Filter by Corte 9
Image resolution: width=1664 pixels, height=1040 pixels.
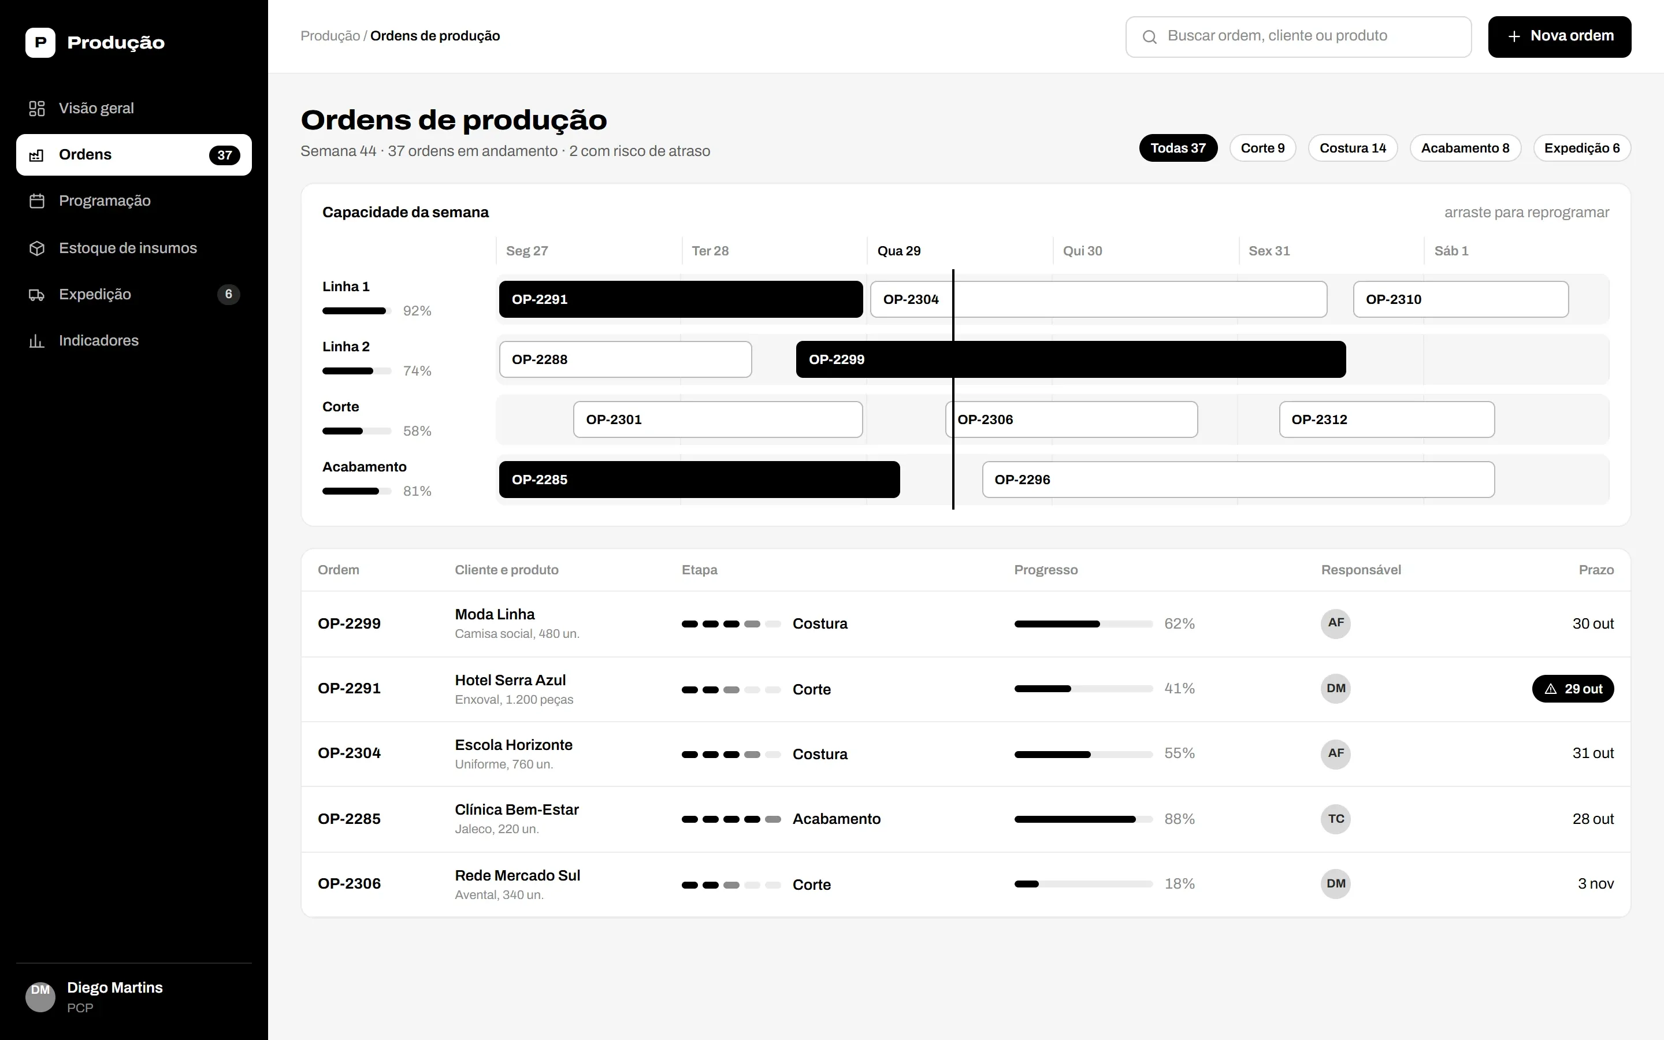click(x=1262, y=148)
